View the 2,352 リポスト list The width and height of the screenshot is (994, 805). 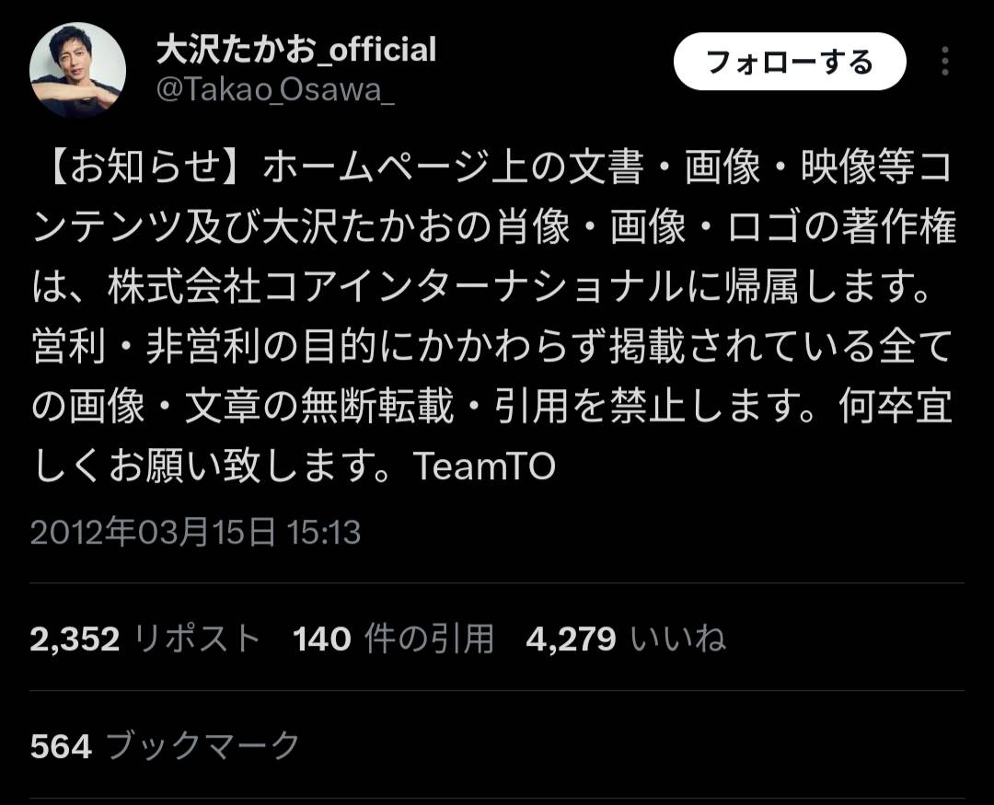pos(145,638)
